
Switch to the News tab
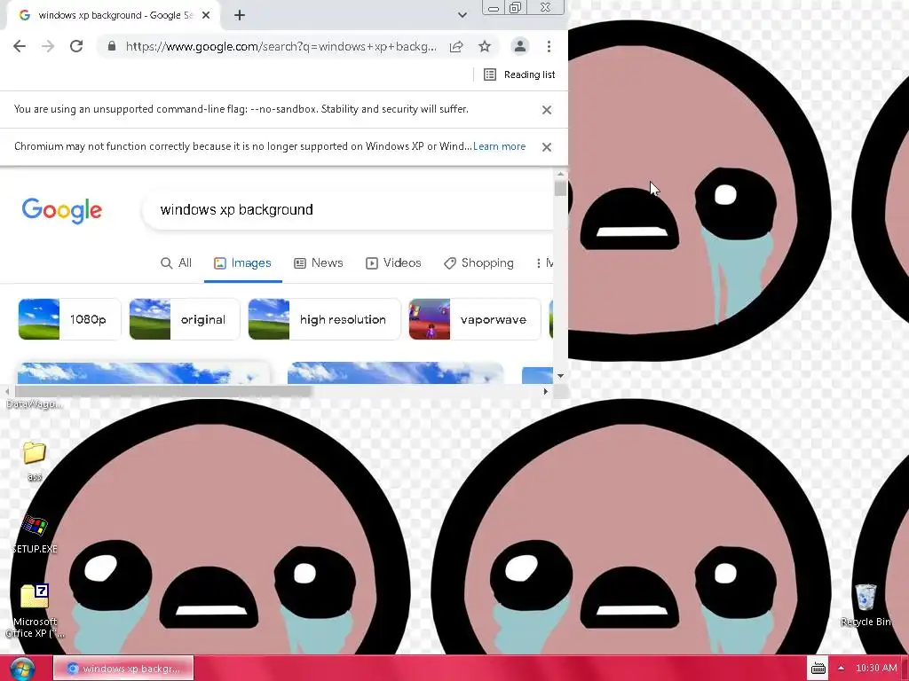(x=319, y=262)
